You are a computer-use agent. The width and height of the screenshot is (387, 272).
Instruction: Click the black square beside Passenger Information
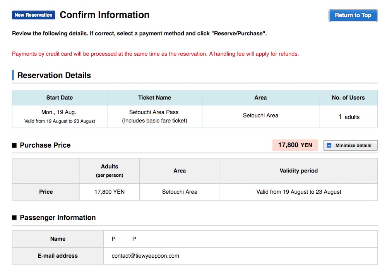(14, 218)
